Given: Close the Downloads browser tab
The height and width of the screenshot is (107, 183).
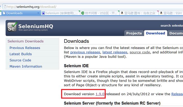Looking at the screenshot, I should 38,13.
